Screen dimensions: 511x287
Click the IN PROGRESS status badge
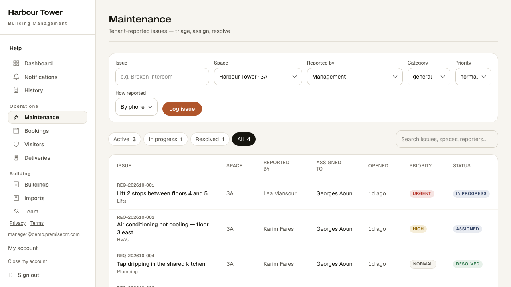pos(471,193)
